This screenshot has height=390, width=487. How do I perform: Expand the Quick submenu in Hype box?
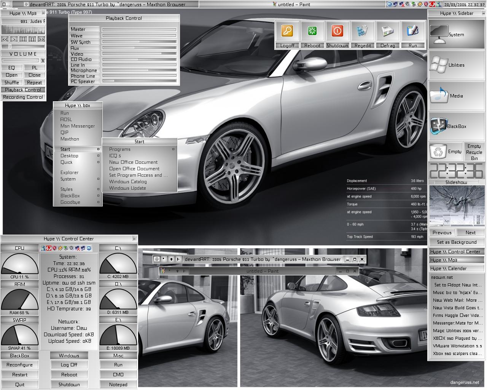coord(78,162)
